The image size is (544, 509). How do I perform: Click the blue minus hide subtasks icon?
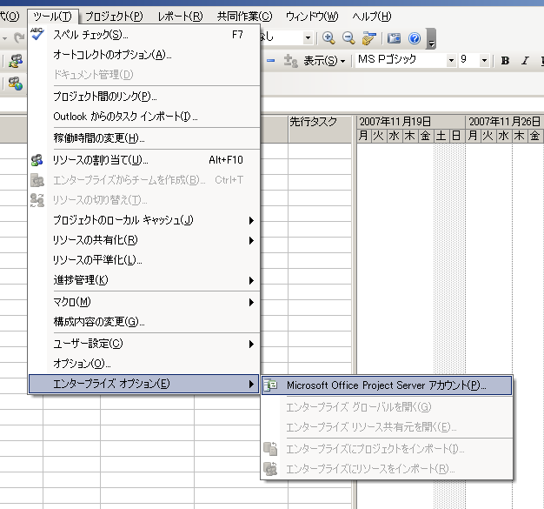(x=270, y=61)
